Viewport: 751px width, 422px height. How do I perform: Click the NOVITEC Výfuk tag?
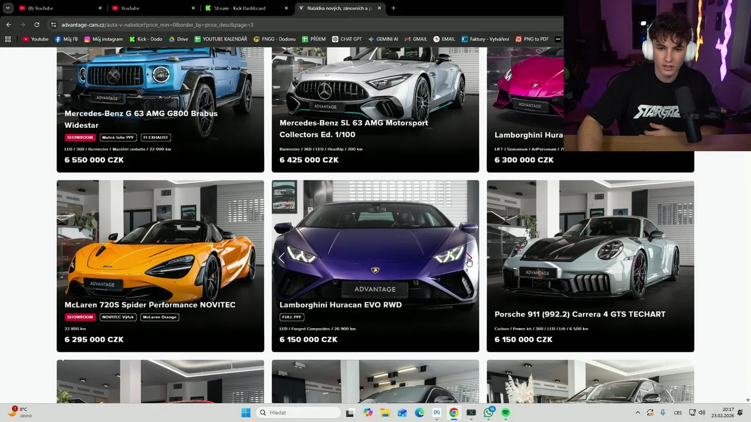click(x=118, y=317)
